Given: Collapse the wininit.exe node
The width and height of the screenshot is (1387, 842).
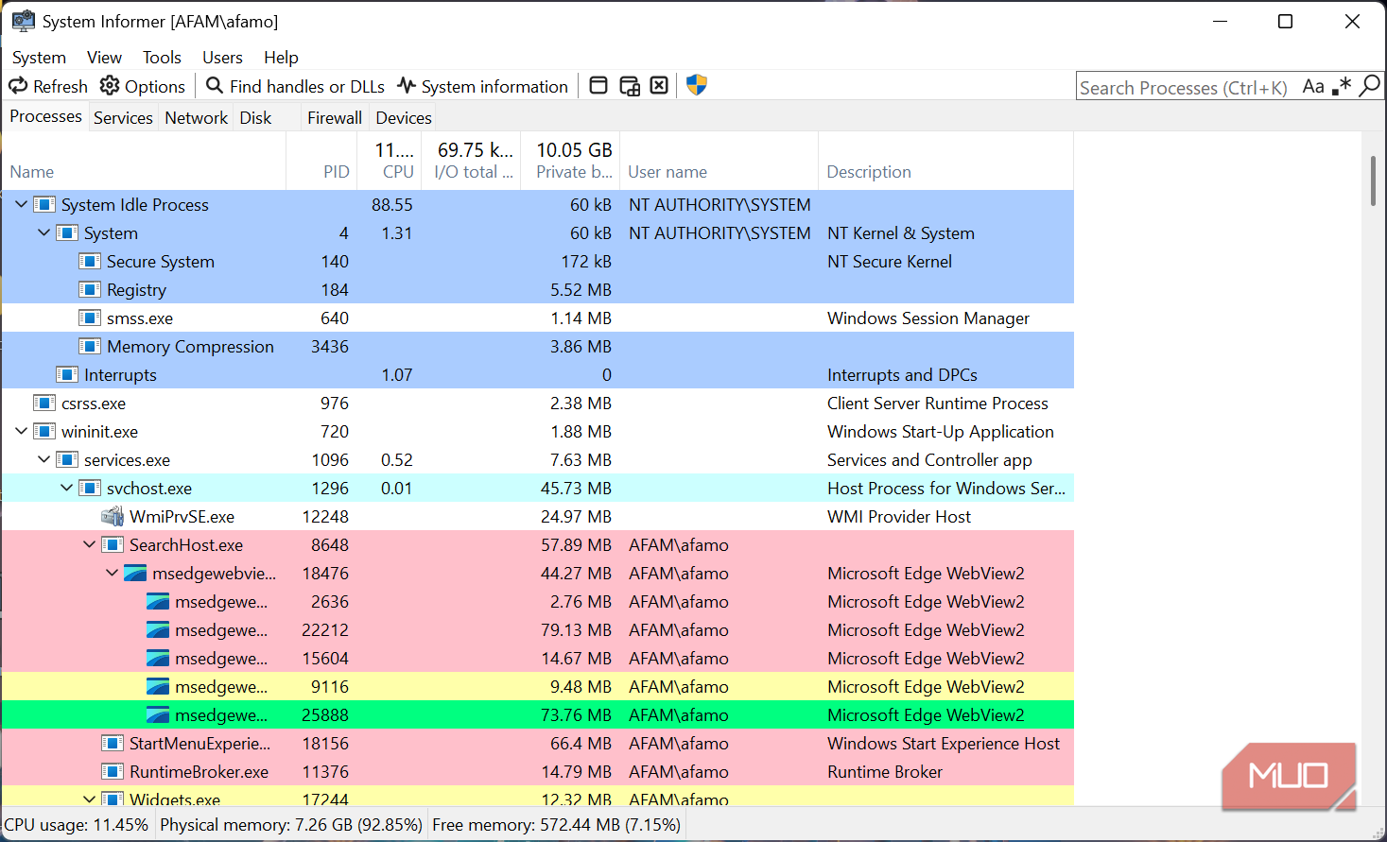Looking at the screenshot, I should 21,431.
